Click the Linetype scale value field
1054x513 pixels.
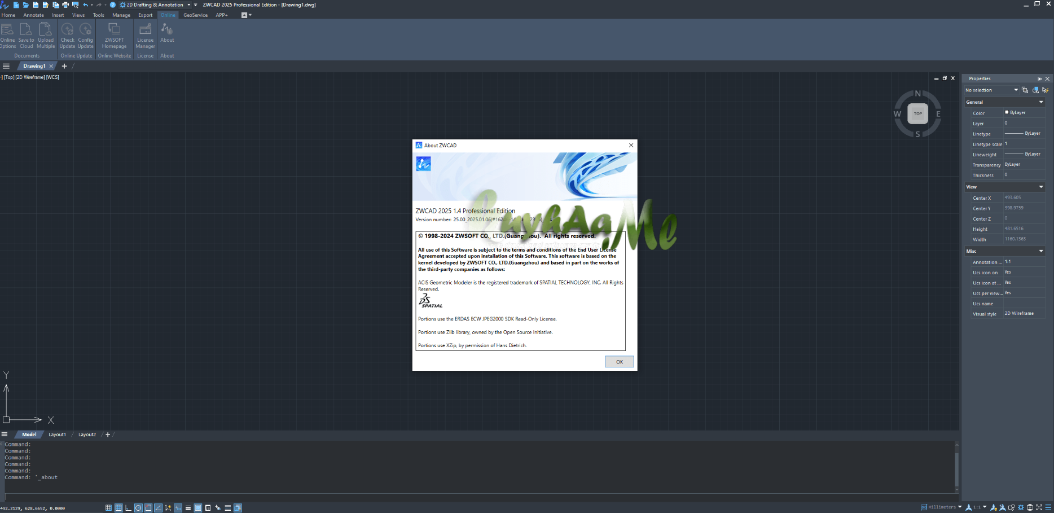pos(1024,144)
